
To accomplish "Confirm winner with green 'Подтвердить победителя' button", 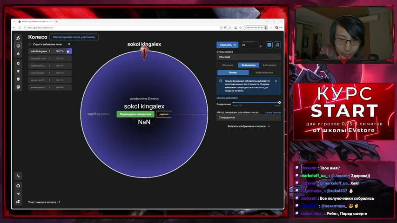I will [x=135, y=114].
